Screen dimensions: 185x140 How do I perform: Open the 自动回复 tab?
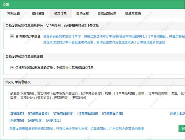click(82, 14)
